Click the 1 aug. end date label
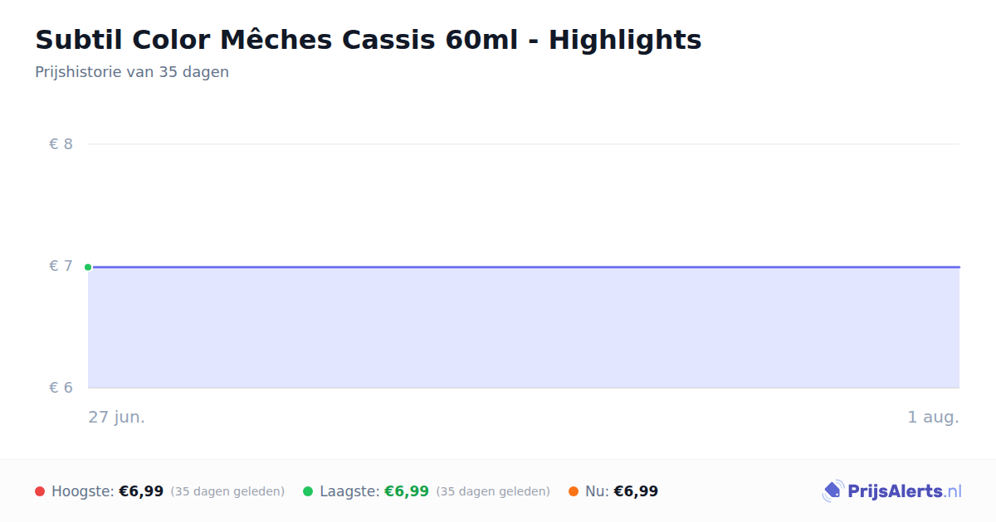The width and height of the screenshot is (996, 522). coord(933,417)
